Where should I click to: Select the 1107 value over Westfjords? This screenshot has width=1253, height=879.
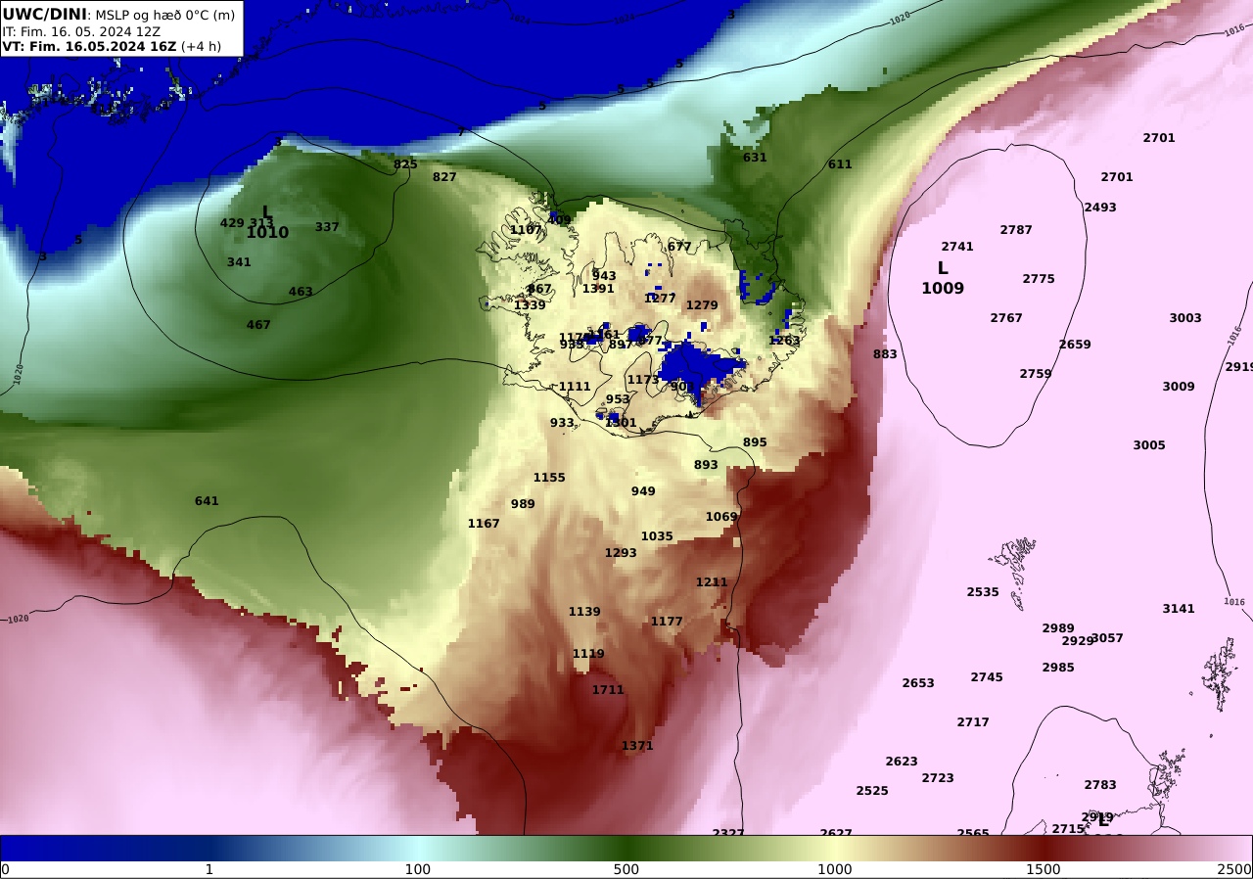pyautogui.click(x=526, y=230)
